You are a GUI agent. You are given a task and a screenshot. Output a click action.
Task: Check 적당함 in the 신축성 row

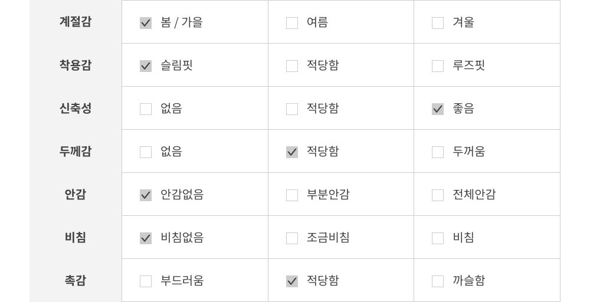click(292, 109)
